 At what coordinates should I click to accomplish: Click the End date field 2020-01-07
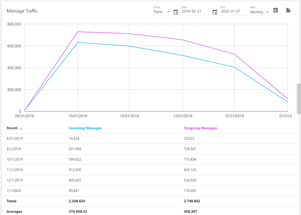pyautogui.click(x=234, y=11)
